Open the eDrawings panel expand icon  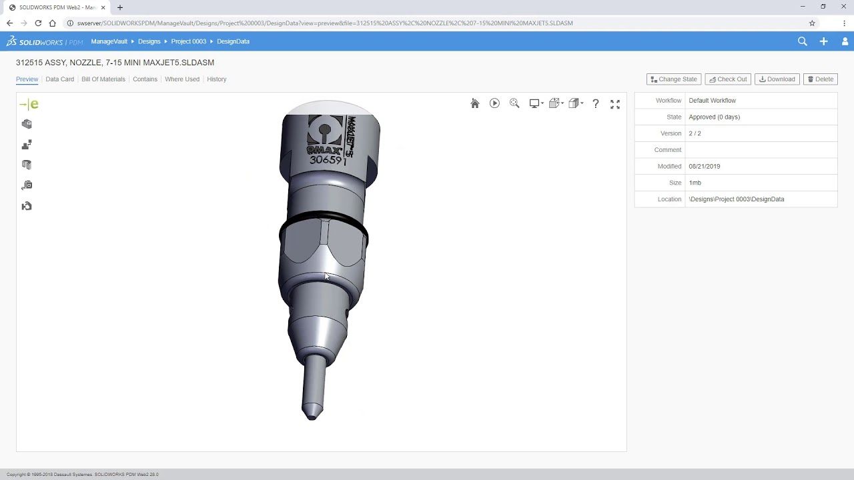pos(29,104)
